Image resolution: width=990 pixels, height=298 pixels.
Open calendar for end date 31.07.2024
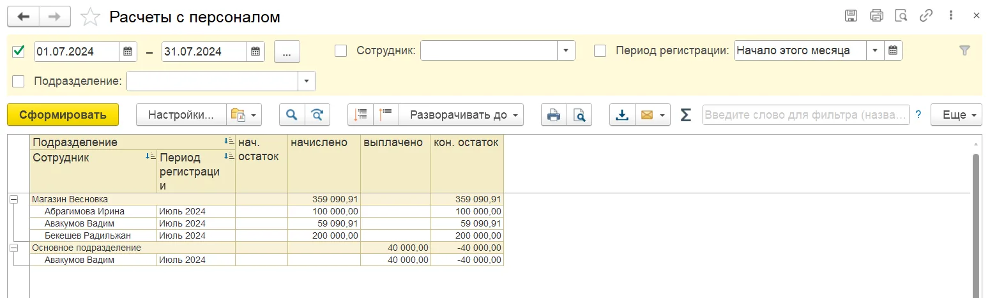(x=255, y=52)
